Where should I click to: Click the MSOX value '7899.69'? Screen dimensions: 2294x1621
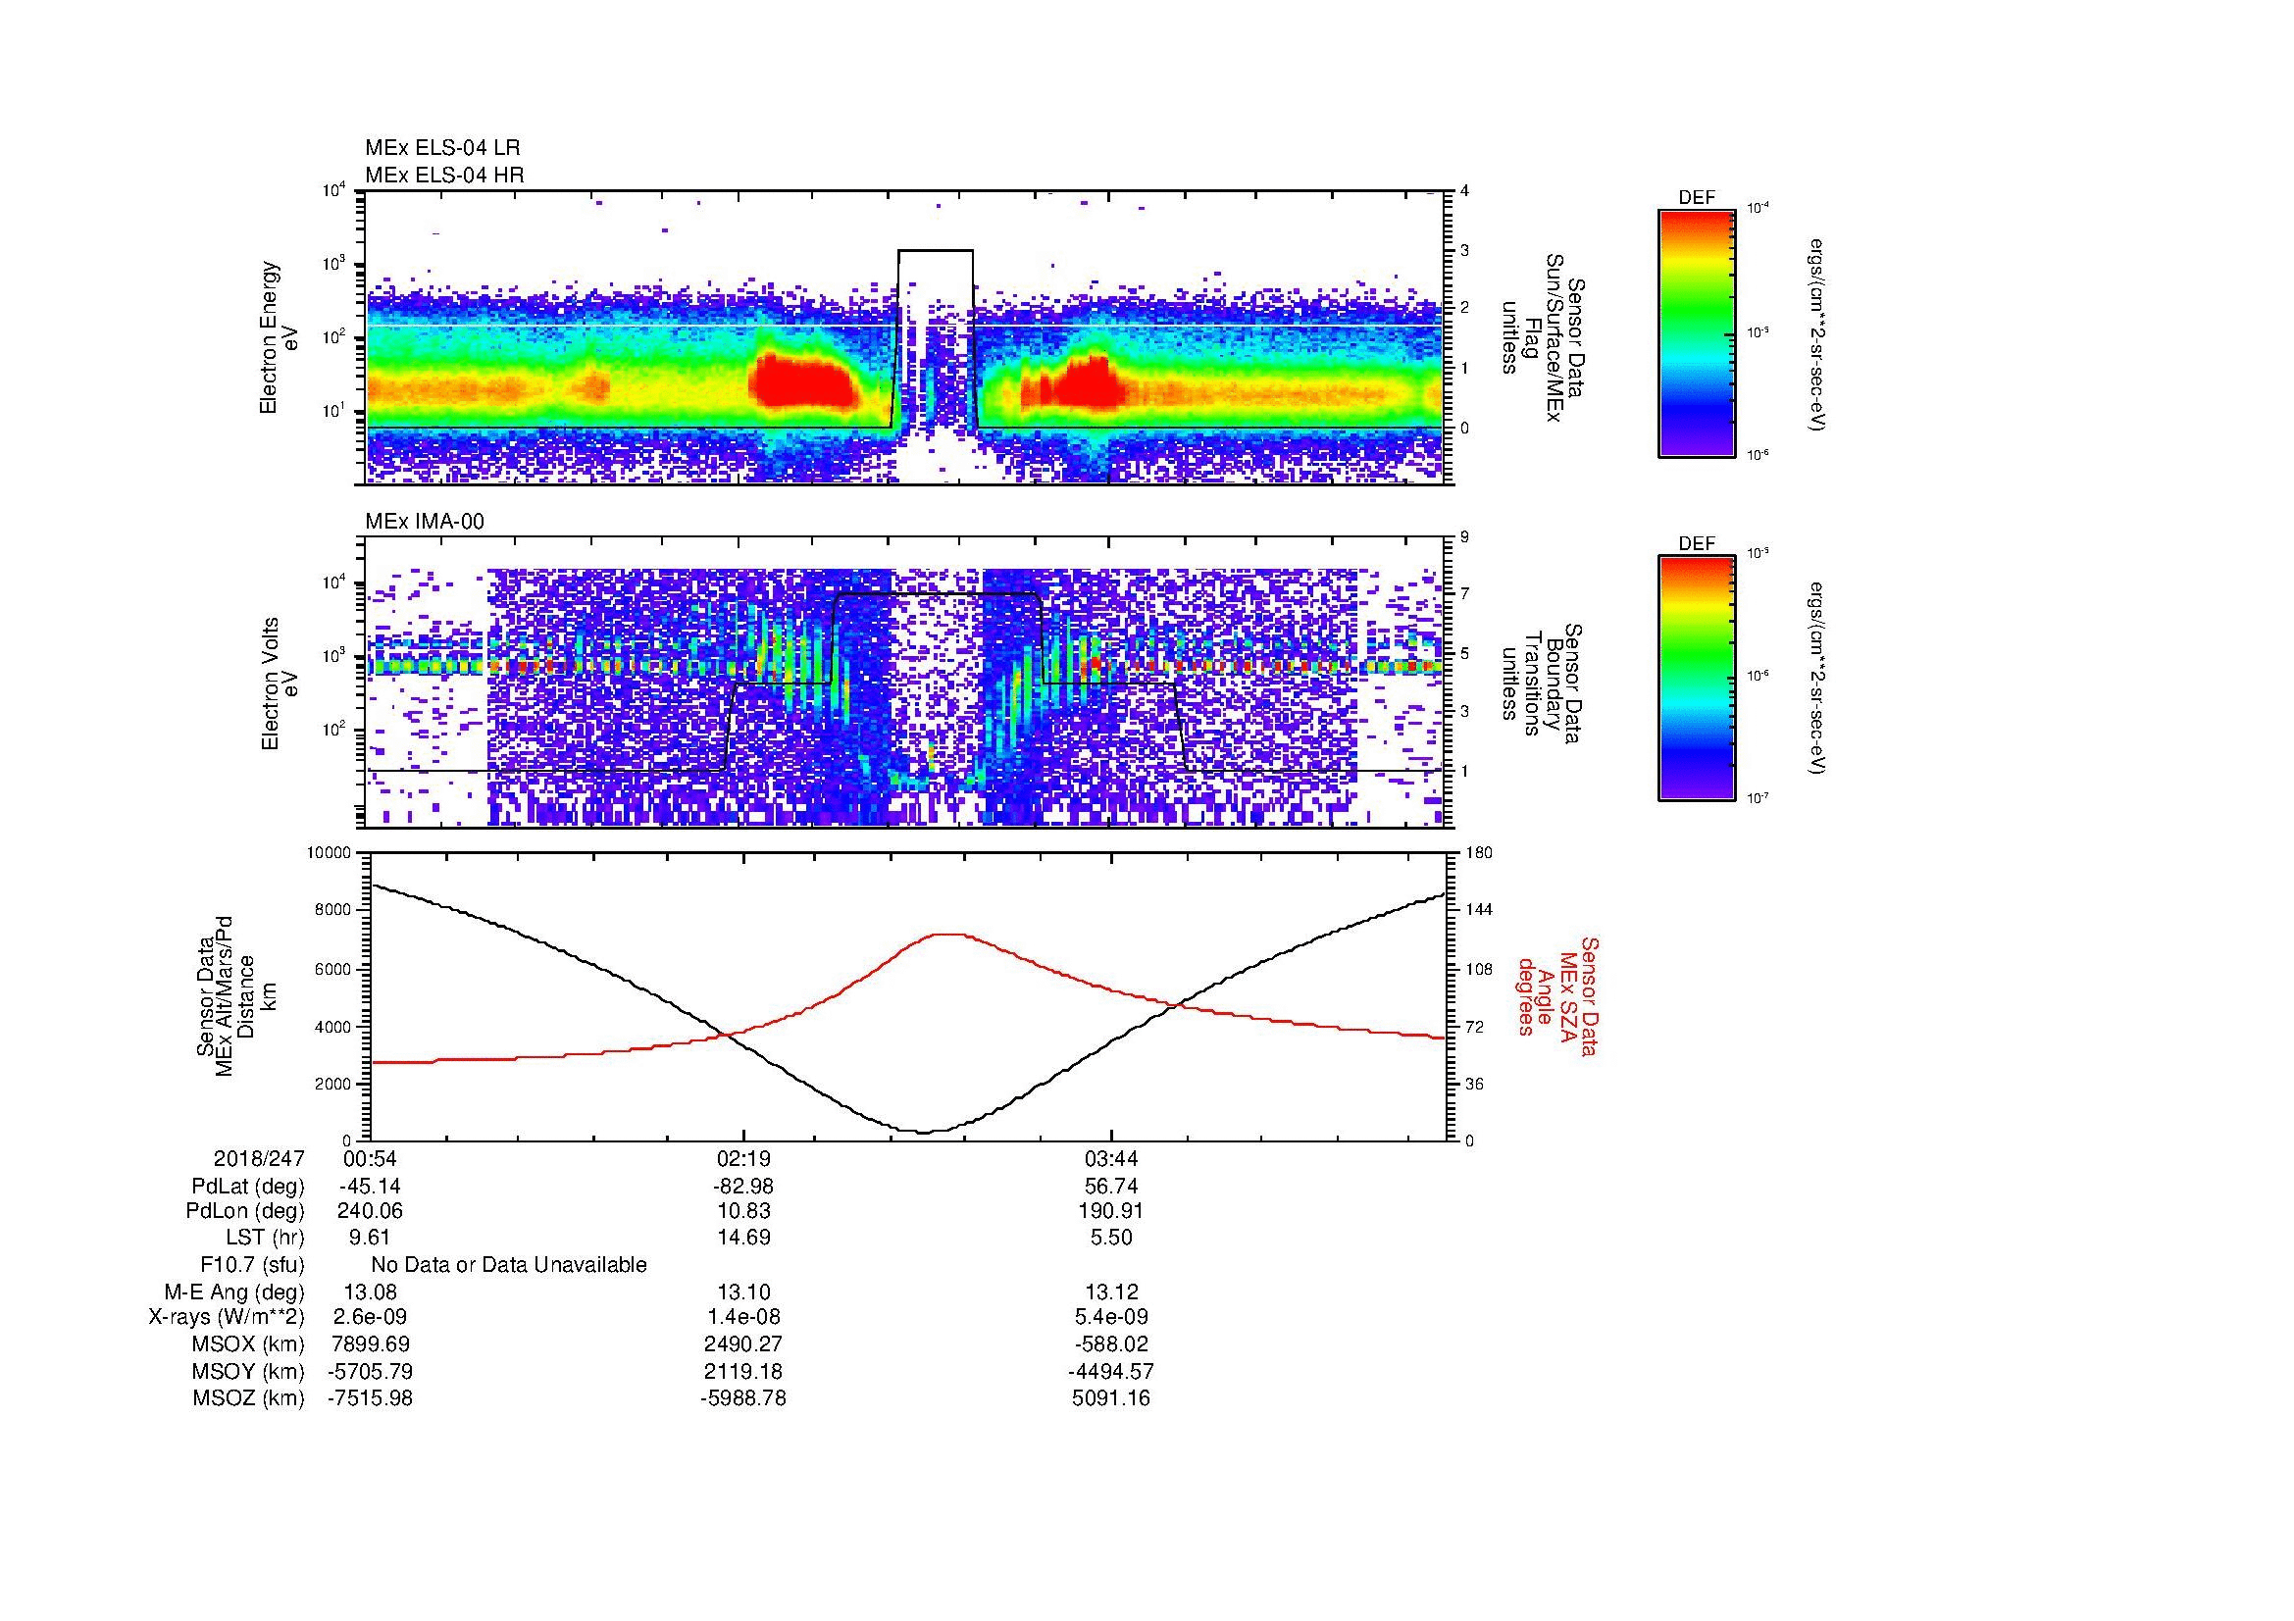pyautogui.click(x=371, y=1344)
